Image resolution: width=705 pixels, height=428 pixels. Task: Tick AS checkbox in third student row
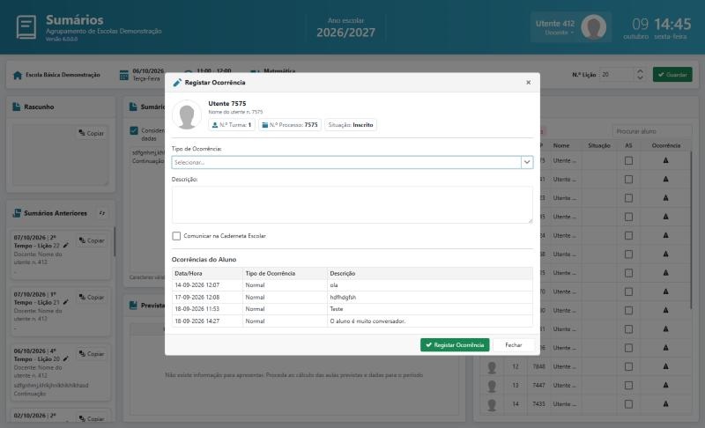click(628, 198)
